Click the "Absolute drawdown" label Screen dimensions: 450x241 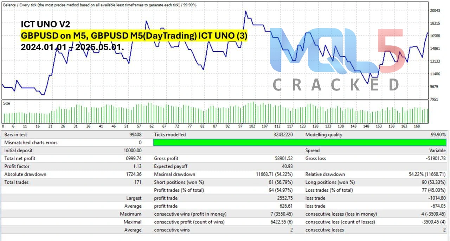coord(25,174)
